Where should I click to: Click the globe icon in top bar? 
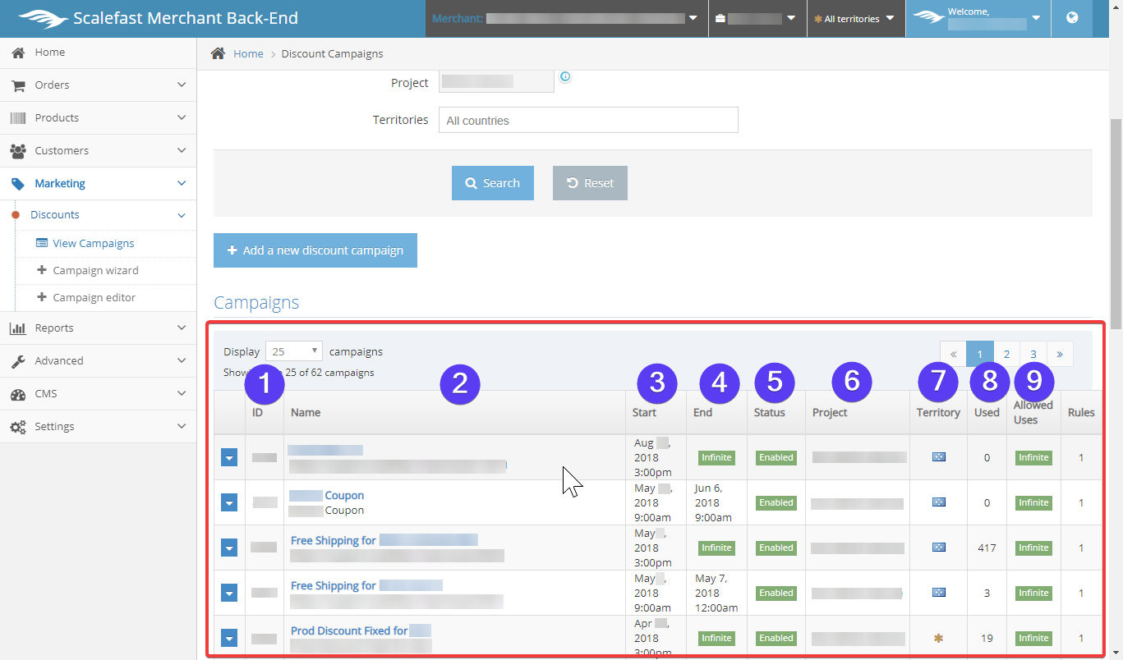tap(1072, 17)
